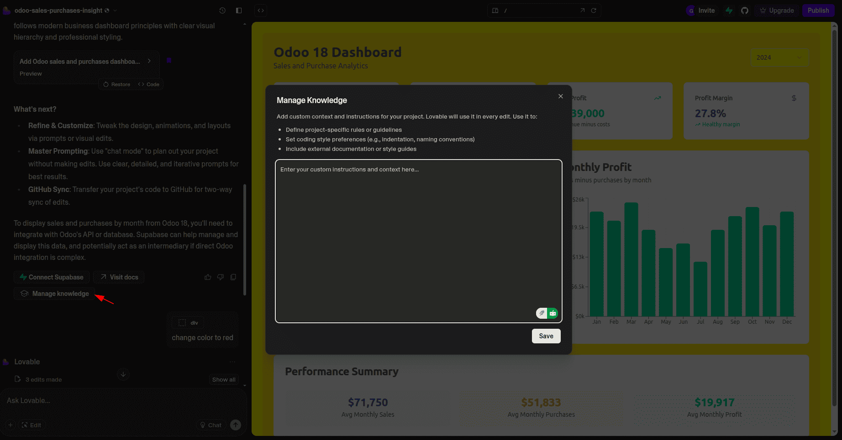The width and height of the screenshot is (842, 440).
Task: Expand the 'Add Odoo sales and purchases' card chevron
Action: tap(149, 61)
